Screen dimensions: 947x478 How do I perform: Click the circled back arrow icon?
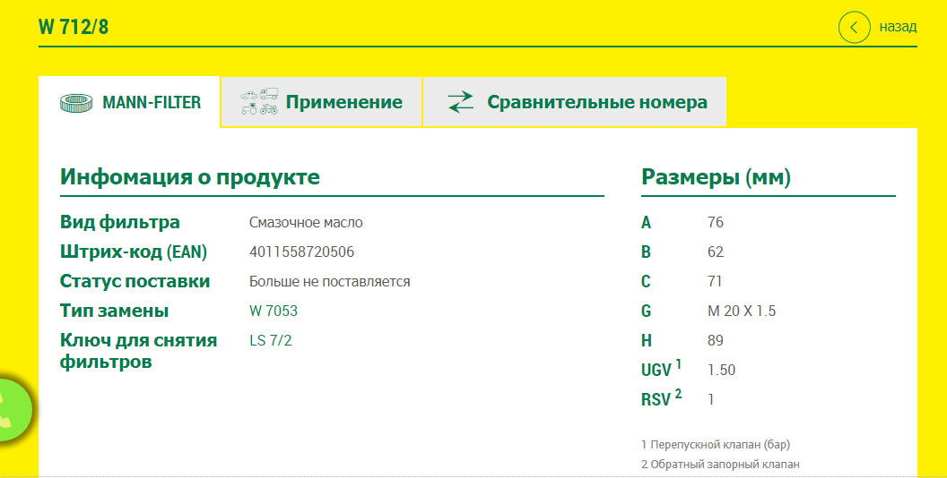point(854,27)
